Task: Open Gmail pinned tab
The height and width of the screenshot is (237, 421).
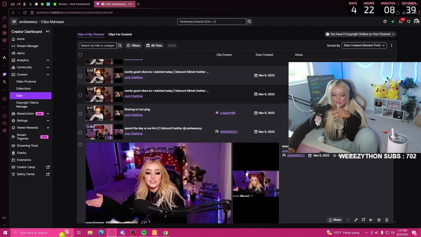Action: point(18,4)
